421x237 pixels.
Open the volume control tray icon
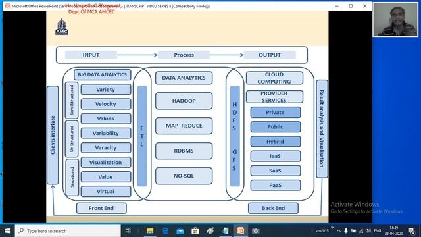(368, 231)
